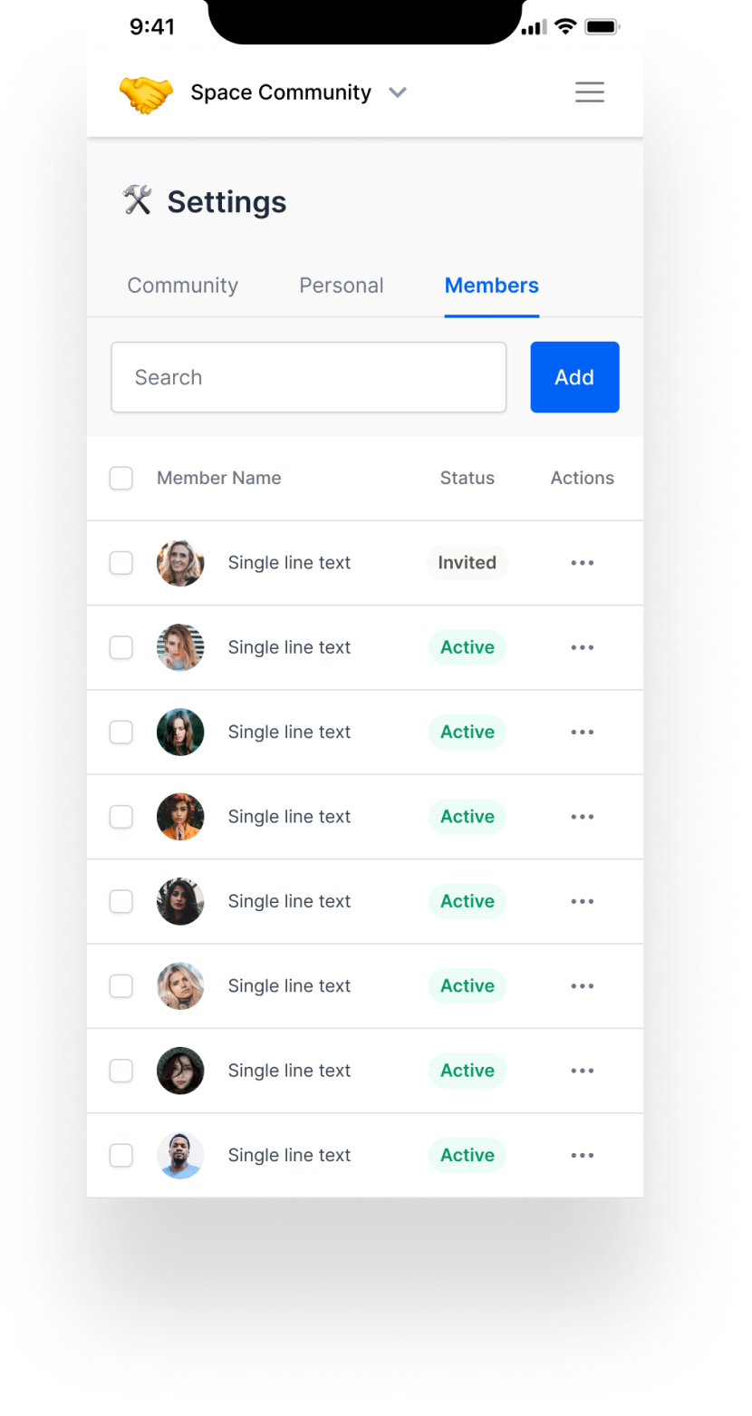
Task: Open three-dot actions for second member row
Action: point(582,647)
